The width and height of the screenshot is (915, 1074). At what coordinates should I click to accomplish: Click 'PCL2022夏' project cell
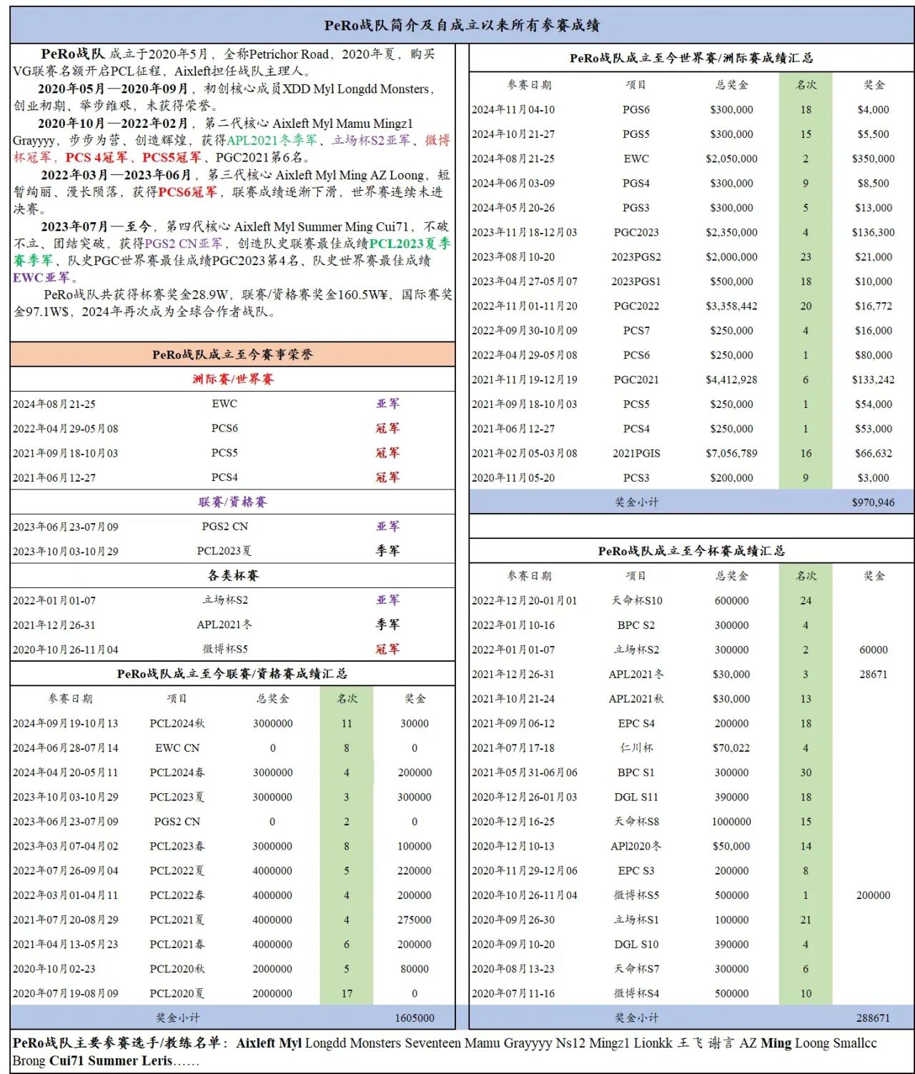[x=177, y=870]
